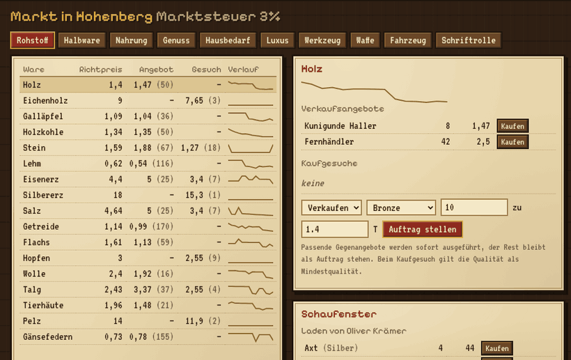Click the Fernhändler seller name
The height and width of the screenshot is (360, 571).
click(329, 142)
